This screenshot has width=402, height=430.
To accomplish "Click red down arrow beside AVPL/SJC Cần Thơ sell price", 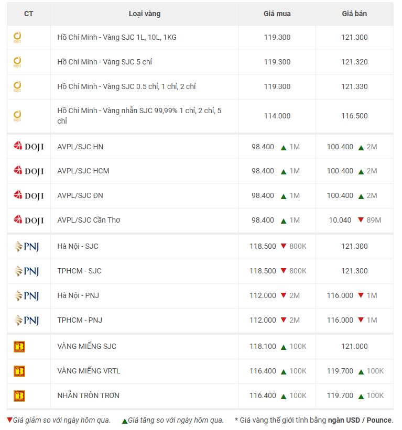I will coord(361,219).
